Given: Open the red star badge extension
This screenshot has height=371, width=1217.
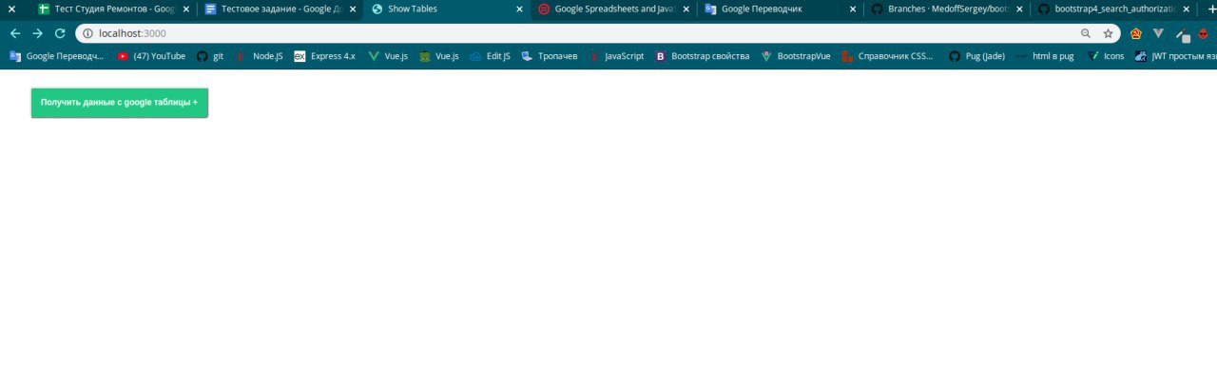Looking at the screenshot, I should tap(1135, 33).
